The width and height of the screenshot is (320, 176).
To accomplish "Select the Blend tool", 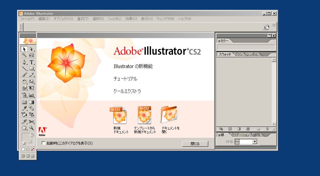I will click(32, 108).
